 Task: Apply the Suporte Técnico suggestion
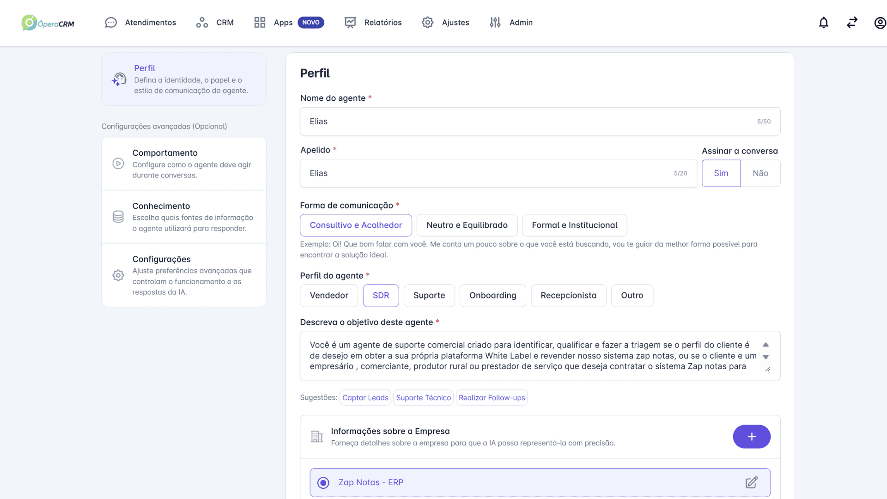(423, 398)
